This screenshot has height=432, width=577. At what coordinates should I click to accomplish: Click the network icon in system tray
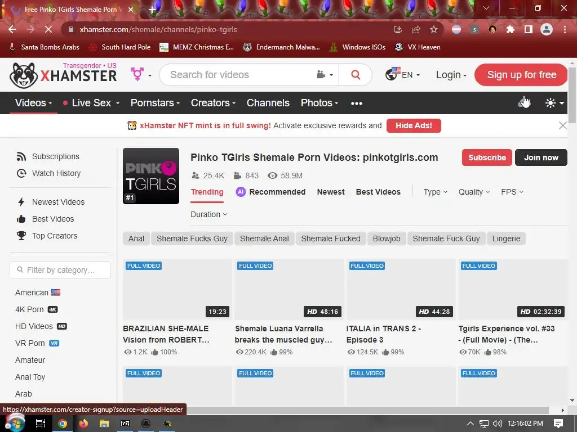pos(484,424)
